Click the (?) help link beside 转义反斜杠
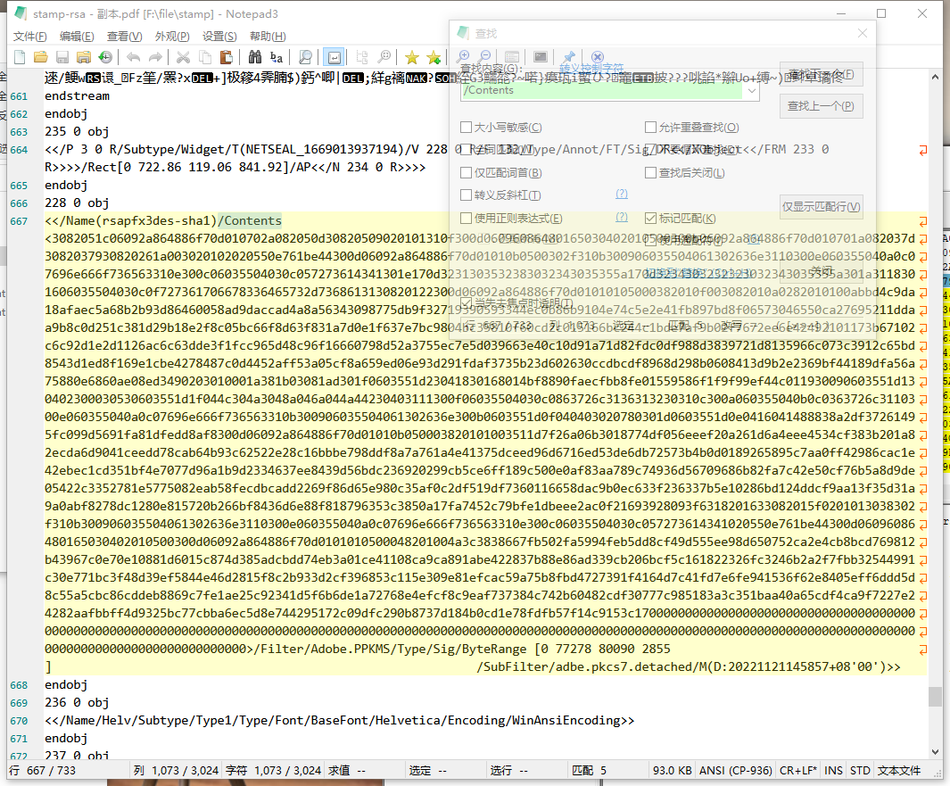Image resolution: width=950 pixels, height=786 pixels. tap(622, 194)
